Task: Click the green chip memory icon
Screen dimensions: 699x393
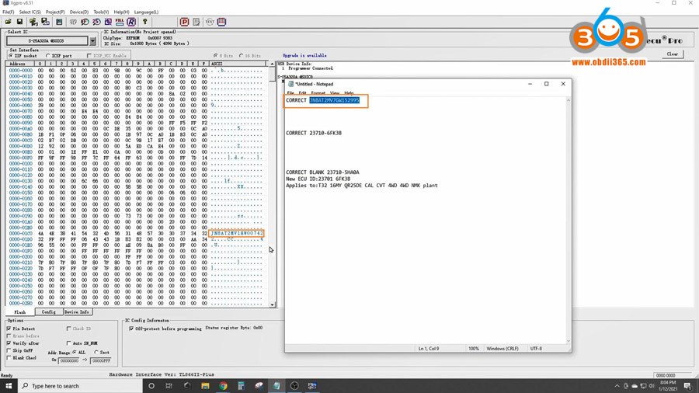Action: click(59, 22)
